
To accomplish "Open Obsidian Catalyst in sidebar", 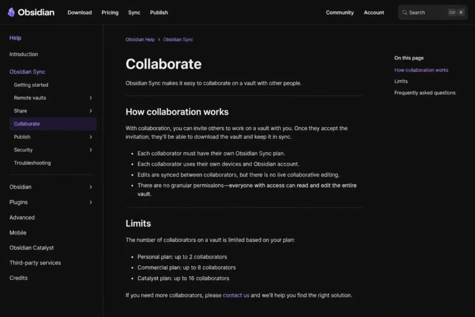I will (x=32, y=248).
